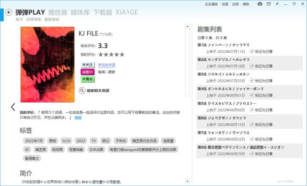Image resolution: width=307 pixels, height=186 pixels.
Task: Select the 原创 tag
Action: click(52, 141)
